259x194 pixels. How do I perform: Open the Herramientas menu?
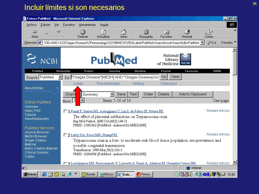point(87,25)
